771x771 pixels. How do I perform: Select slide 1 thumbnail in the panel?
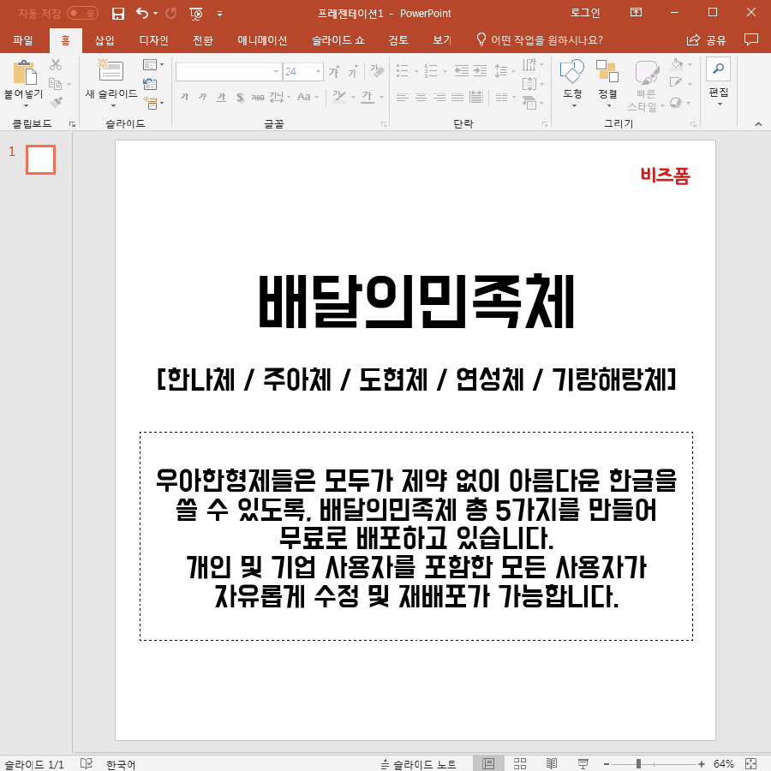(40, 159)
